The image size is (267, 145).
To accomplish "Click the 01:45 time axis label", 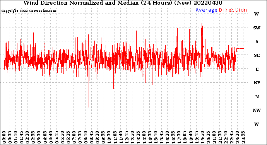I will point(22,137).
